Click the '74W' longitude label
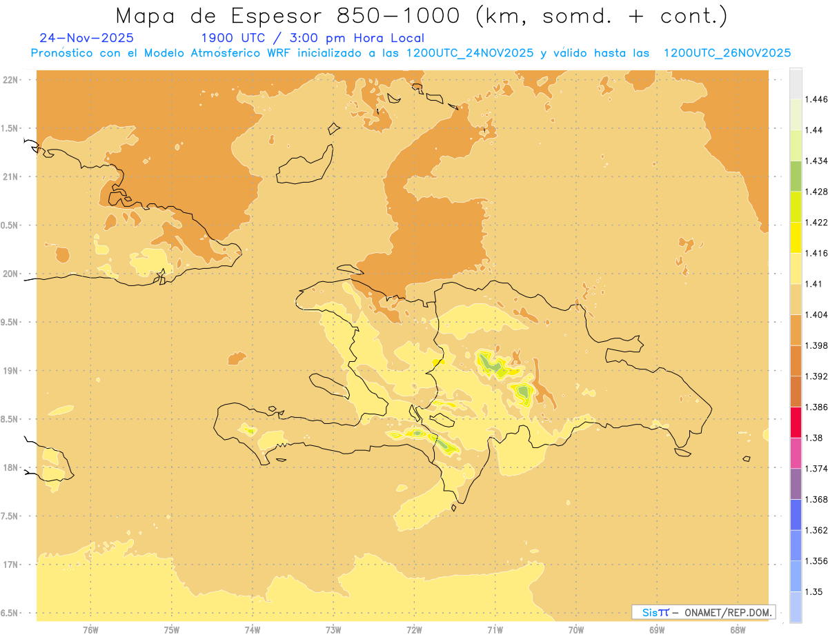This screenshot has width=828, height=639. click(253, 630)
